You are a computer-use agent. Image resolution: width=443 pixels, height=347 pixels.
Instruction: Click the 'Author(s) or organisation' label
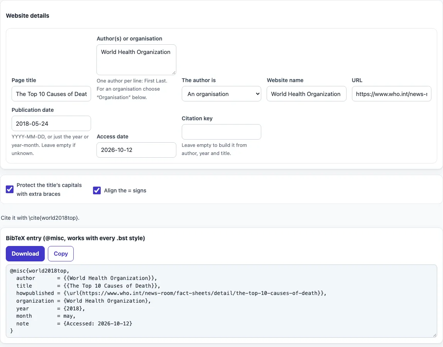[129, 39]
